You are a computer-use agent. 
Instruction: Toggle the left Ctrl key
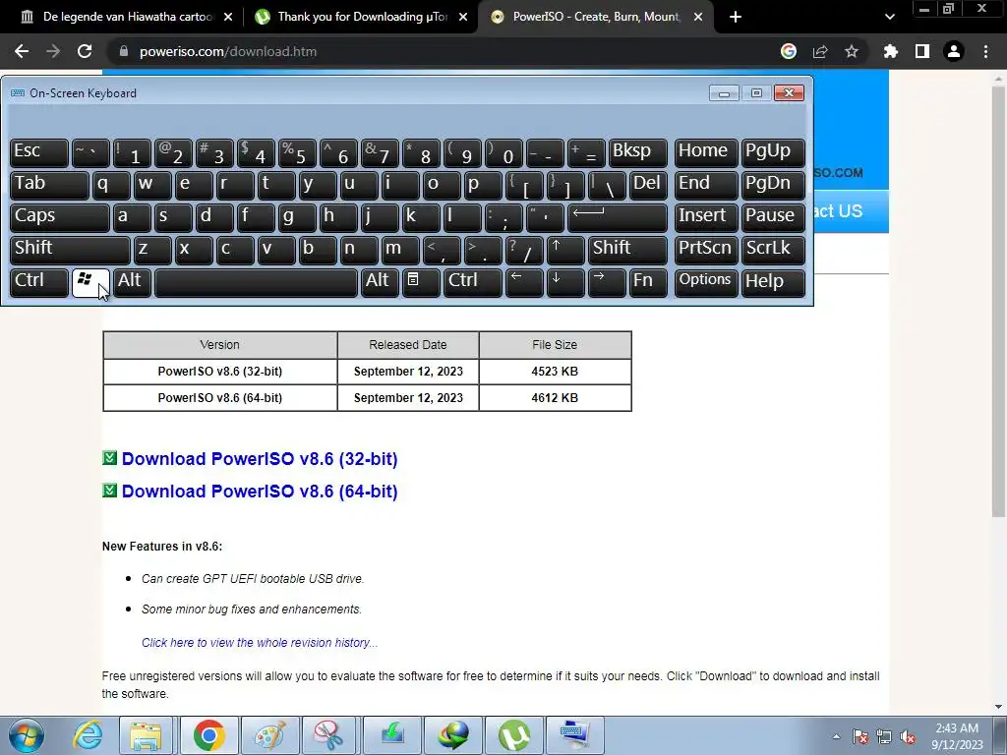39,282
